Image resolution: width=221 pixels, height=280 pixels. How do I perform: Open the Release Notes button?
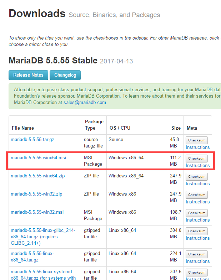[x=28, y=75]
